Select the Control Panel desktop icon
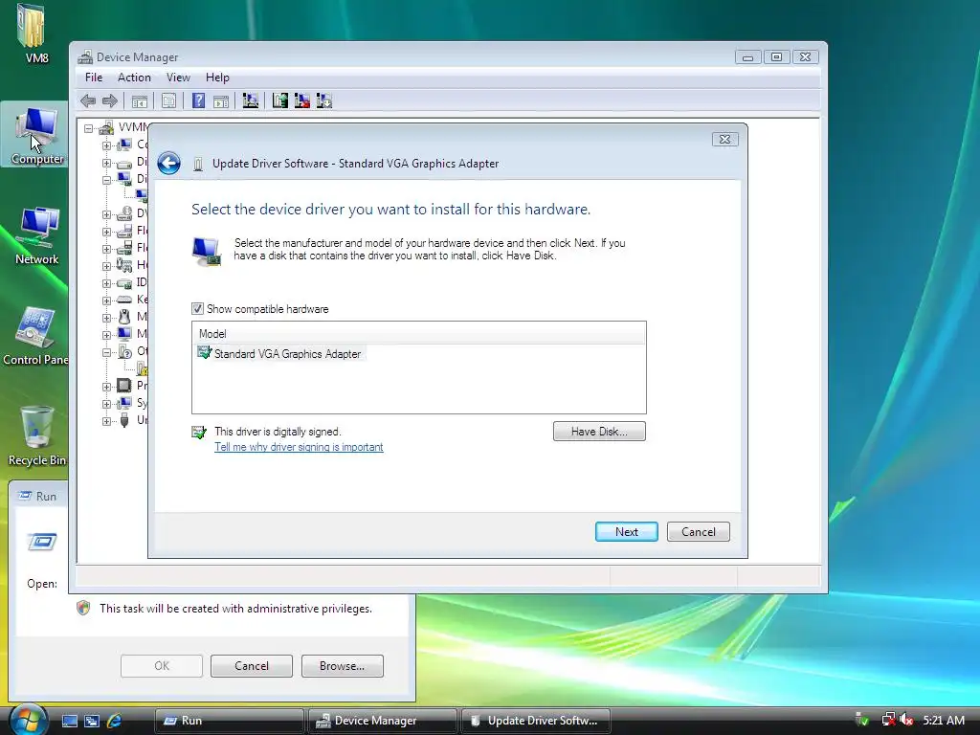This screenshot has width=980, height=735. [35, 336]
